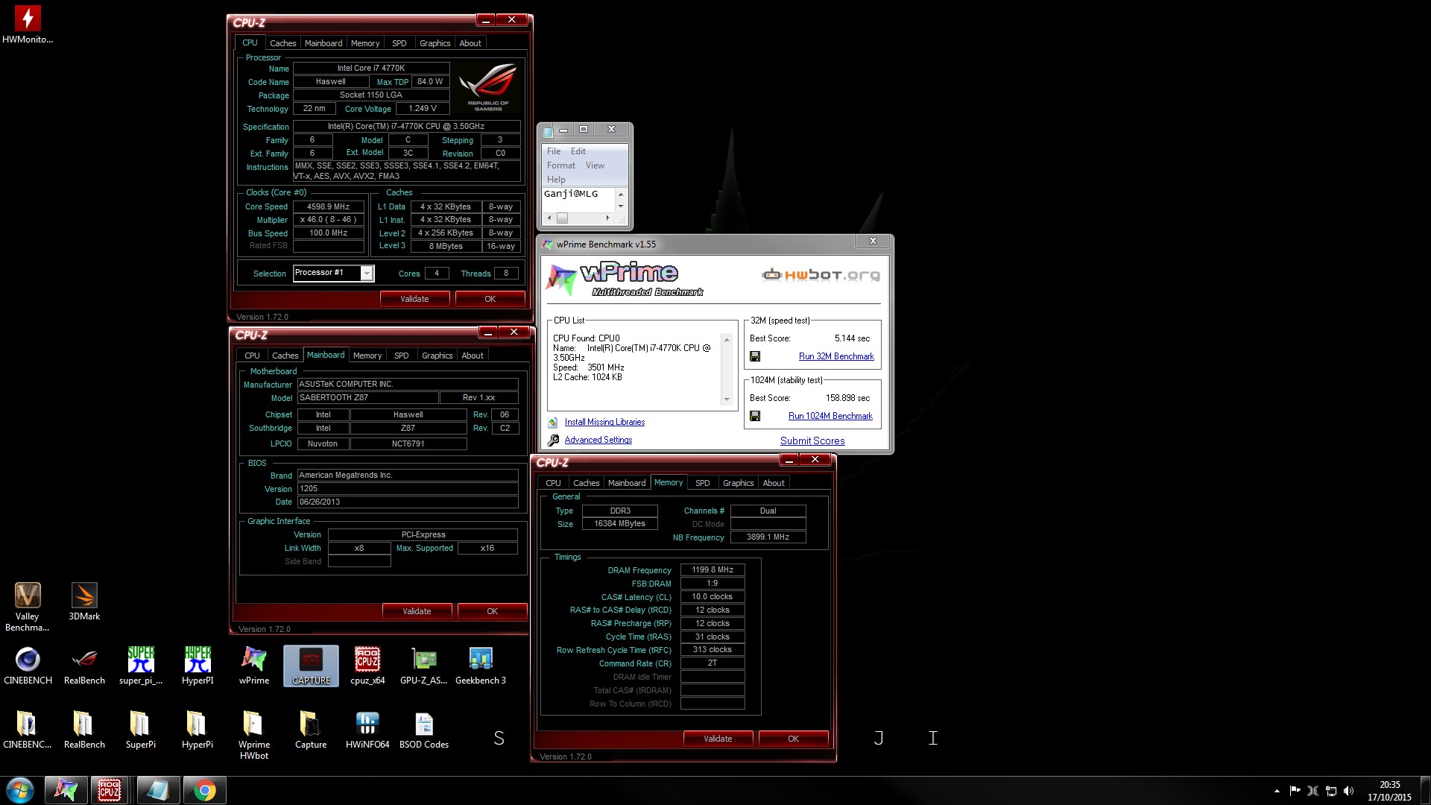The image size is (1431, 805).
Task: Open HyperPi folder on desktop
Action: pyautogui.click(x=198, y=729)
